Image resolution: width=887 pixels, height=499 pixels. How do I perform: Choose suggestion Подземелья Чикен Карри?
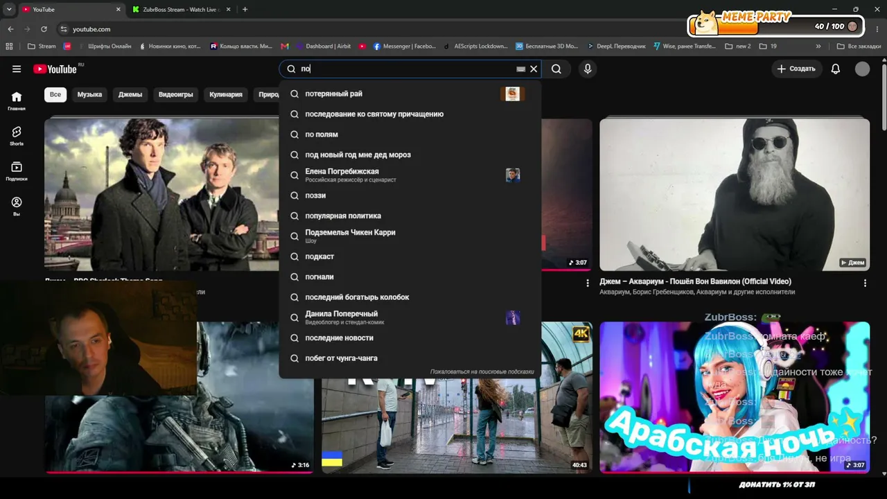[x=410, y=236]
